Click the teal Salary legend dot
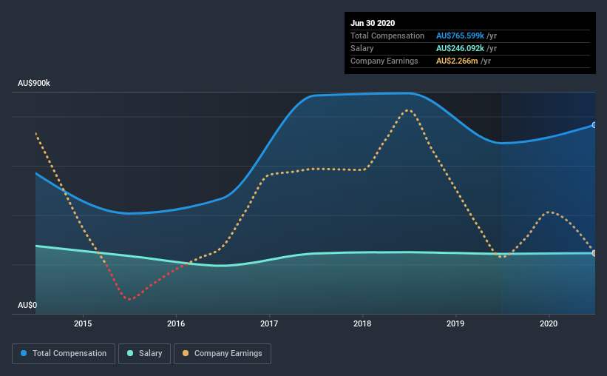This screenshot has width=607, height=376. (130, 353)
